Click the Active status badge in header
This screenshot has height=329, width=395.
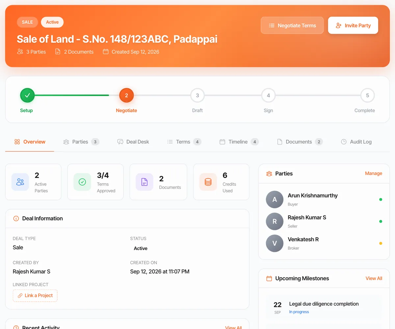52,22
